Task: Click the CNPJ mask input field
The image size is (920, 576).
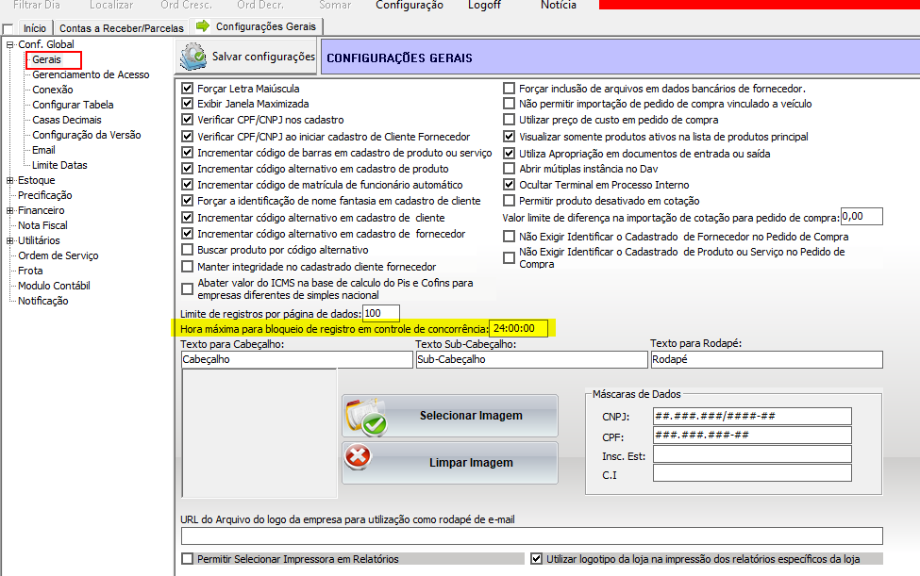Action: [751, 416]
